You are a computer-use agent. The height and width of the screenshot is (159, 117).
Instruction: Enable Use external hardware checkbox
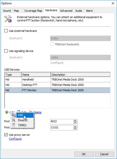[6, 31]
